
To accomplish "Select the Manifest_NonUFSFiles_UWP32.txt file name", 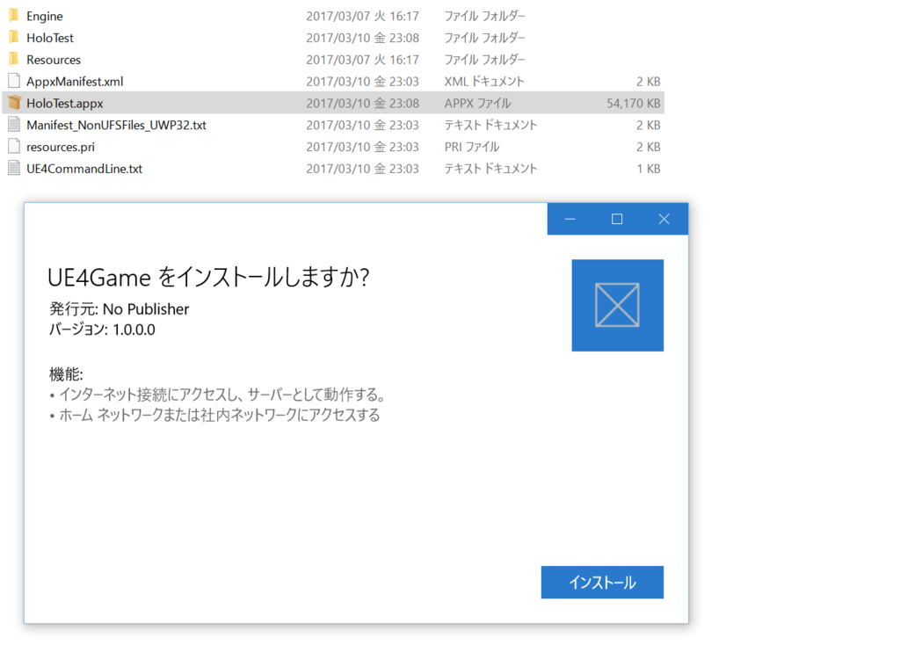I will [x=117, y=125].
